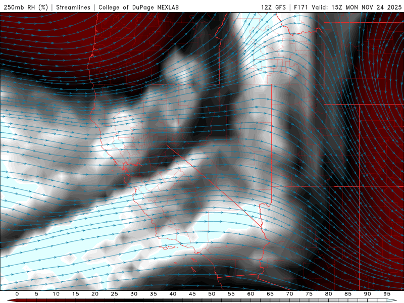Select the "70" label on the RH scale
Image resolution: width=404 pixels, height=303 pixels.
pyautogui.click(x=289, y=294)
